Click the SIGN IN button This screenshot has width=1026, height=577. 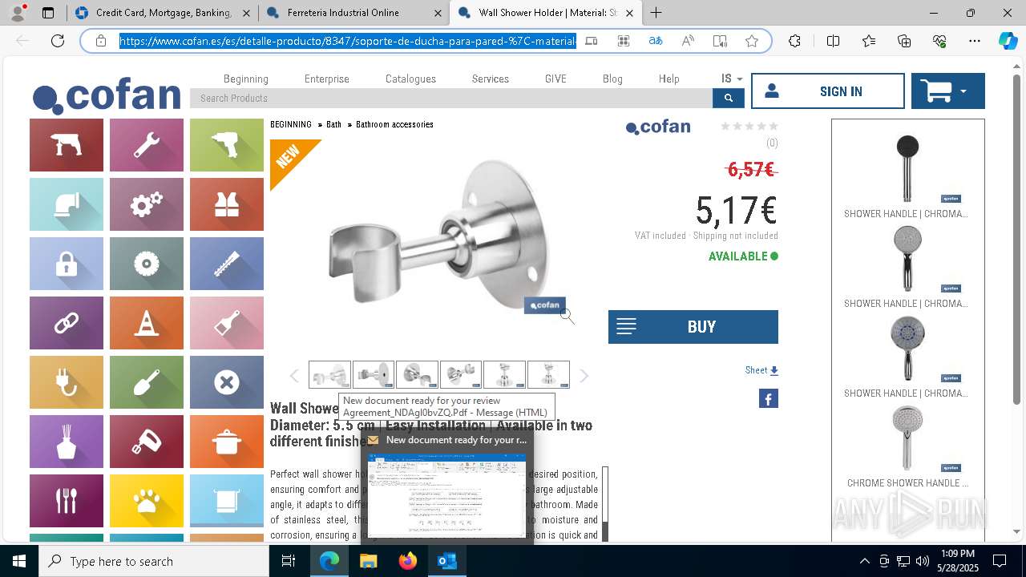pyautogui.click(x=828, y=91)
